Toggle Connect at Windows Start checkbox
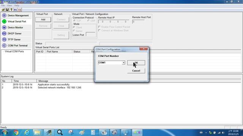The height and width of the screenshot is (136, 243). pyautogui.click(x=99, y=30)
